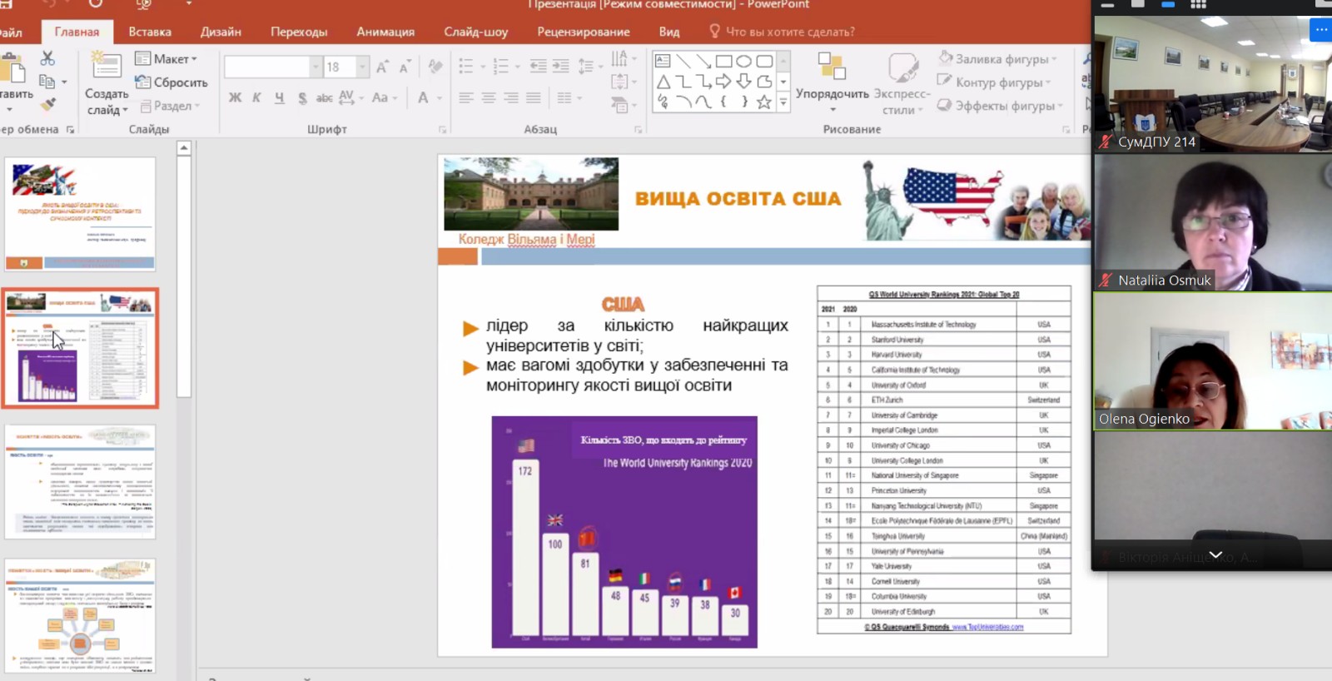Open the Контур фигуры shape outline menu
This screenshot has height=681, width=1332.
pyautogui.click(x=994, y=82)
